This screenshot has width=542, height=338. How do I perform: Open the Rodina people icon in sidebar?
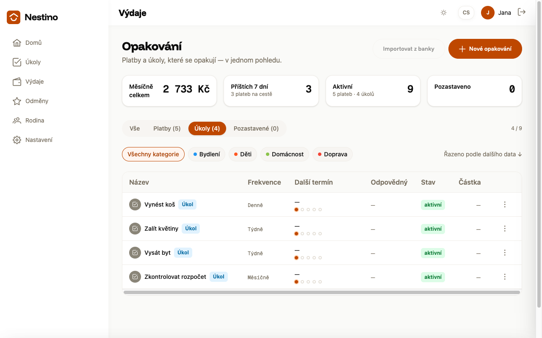[x=17, y=120]
